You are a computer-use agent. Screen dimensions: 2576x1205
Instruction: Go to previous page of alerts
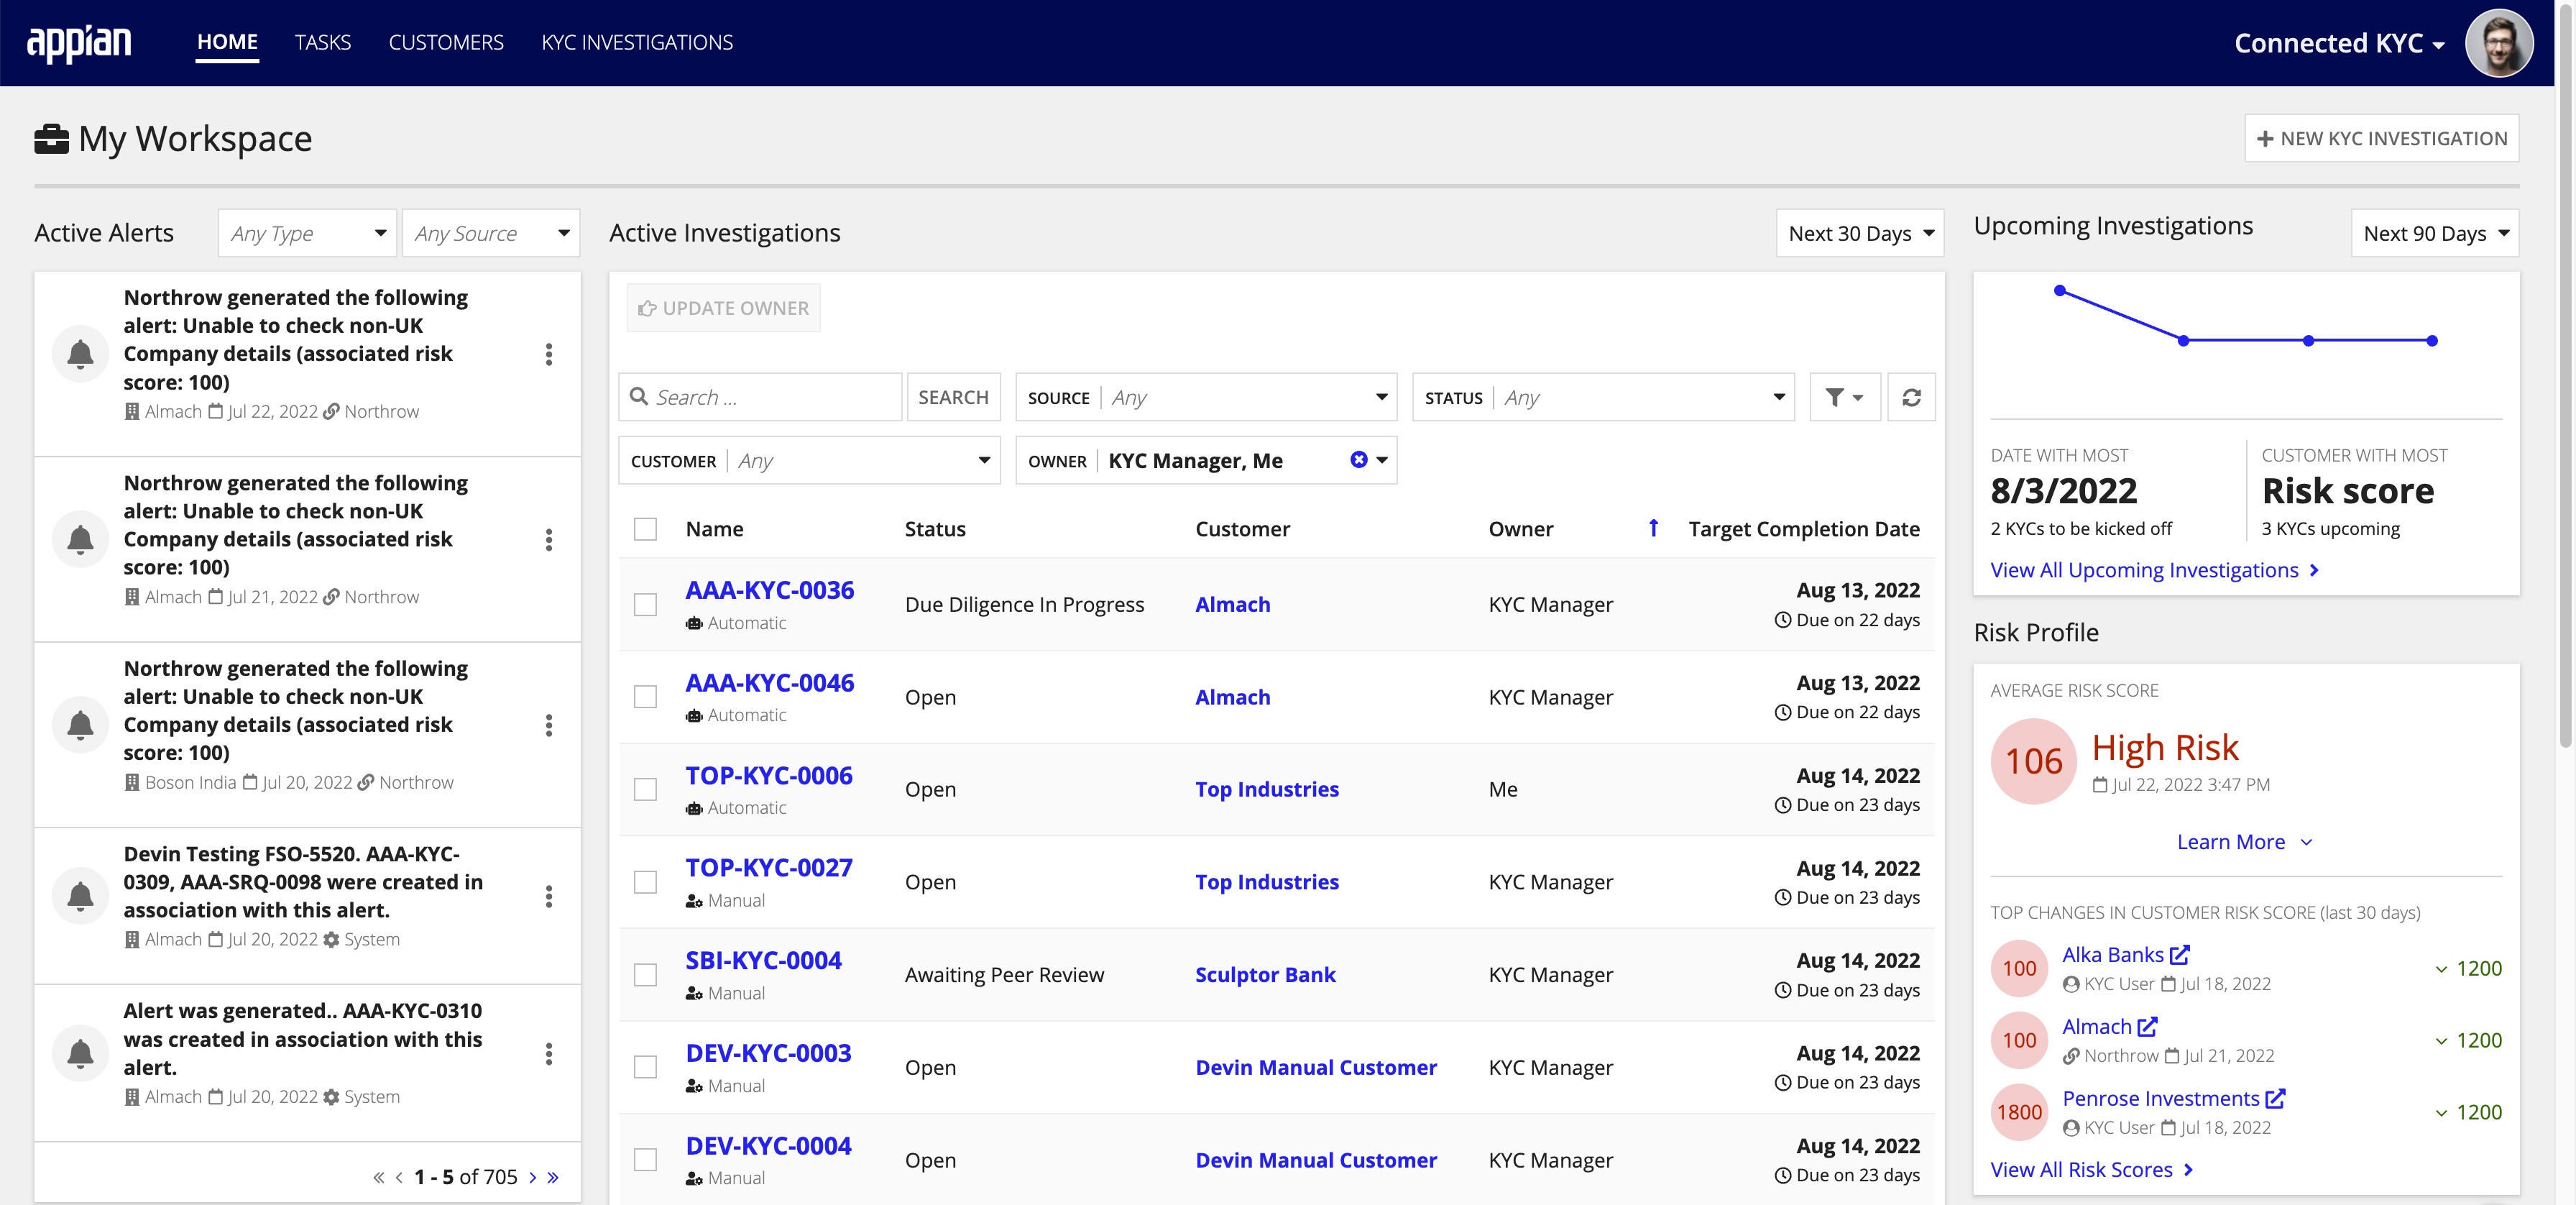point(399,1177)
